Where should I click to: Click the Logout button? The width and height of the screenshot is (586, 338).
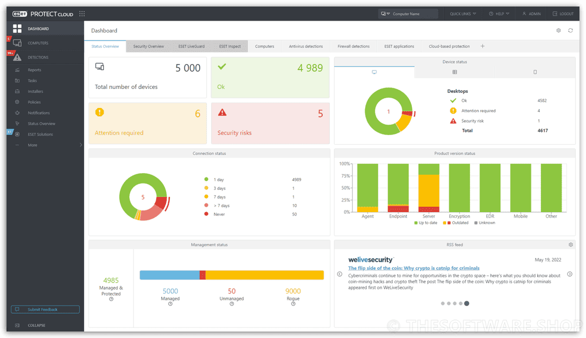tap(563, 14)
